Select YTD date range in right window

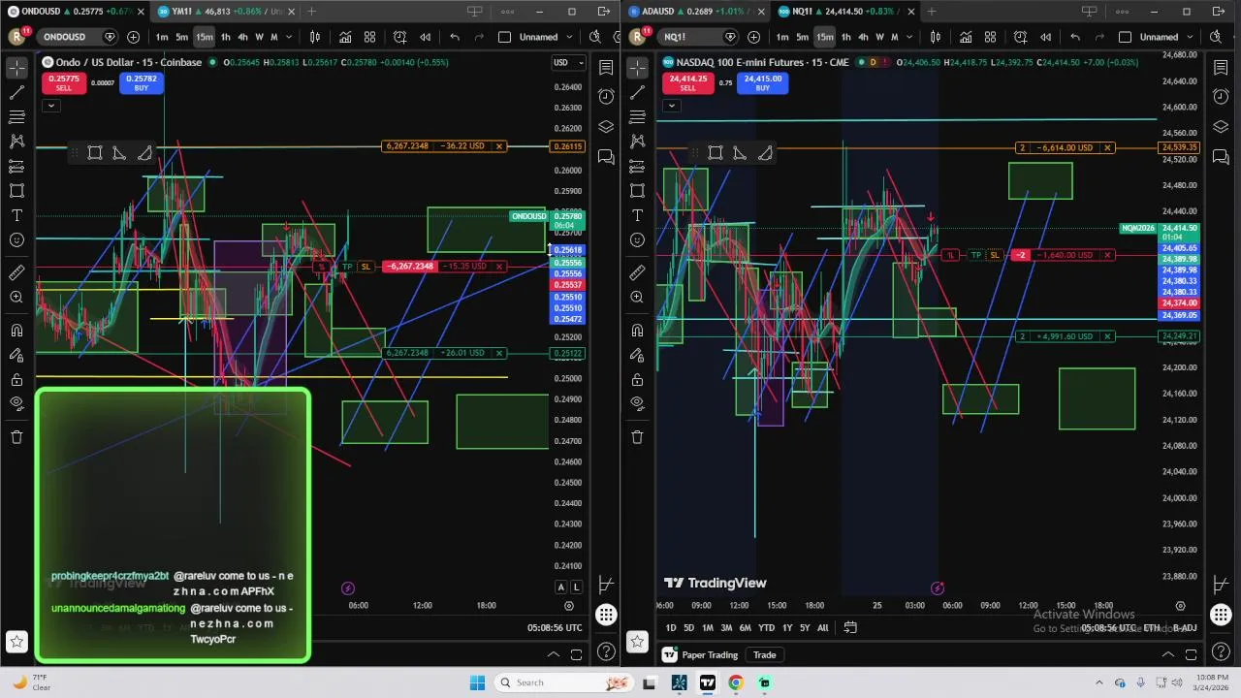pos(766,628)
